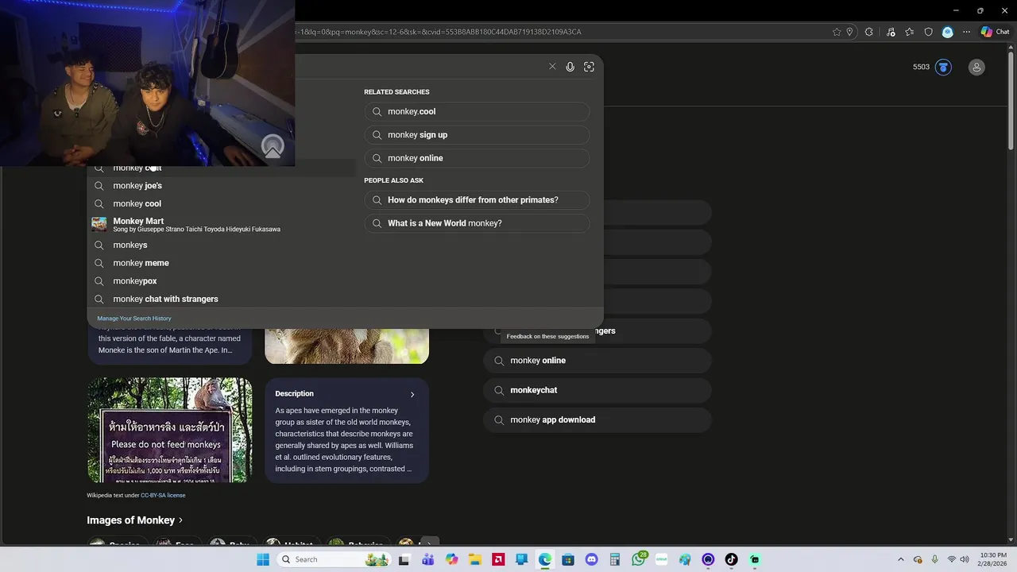Open 'What is a New World monkey?'
The image size is (1017, 572).
click(x=478, y=223)
